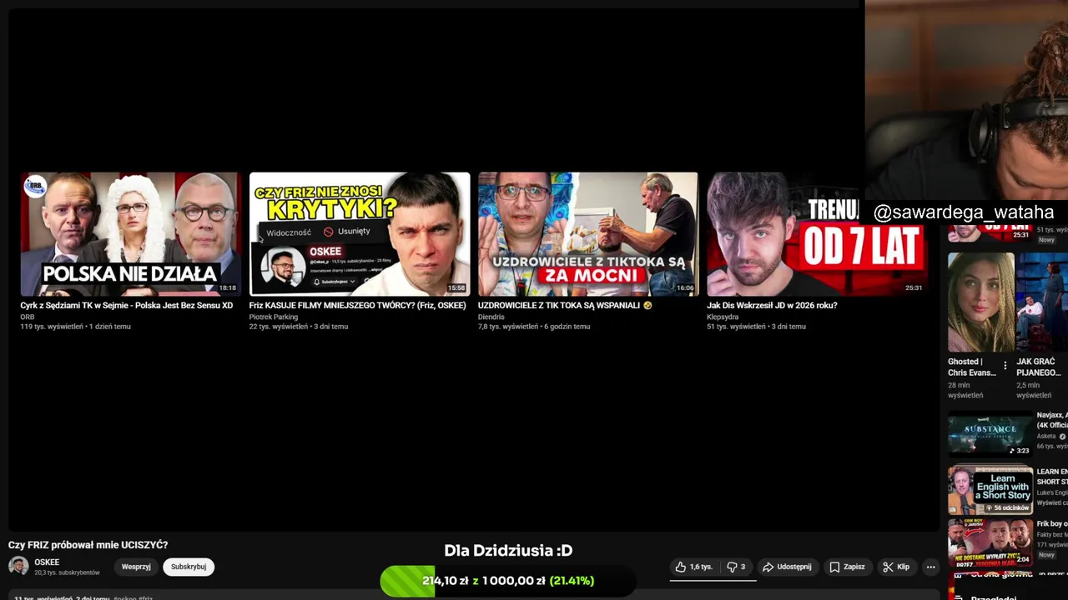Click the dislike thumbs-down button

tap(736, 567)
